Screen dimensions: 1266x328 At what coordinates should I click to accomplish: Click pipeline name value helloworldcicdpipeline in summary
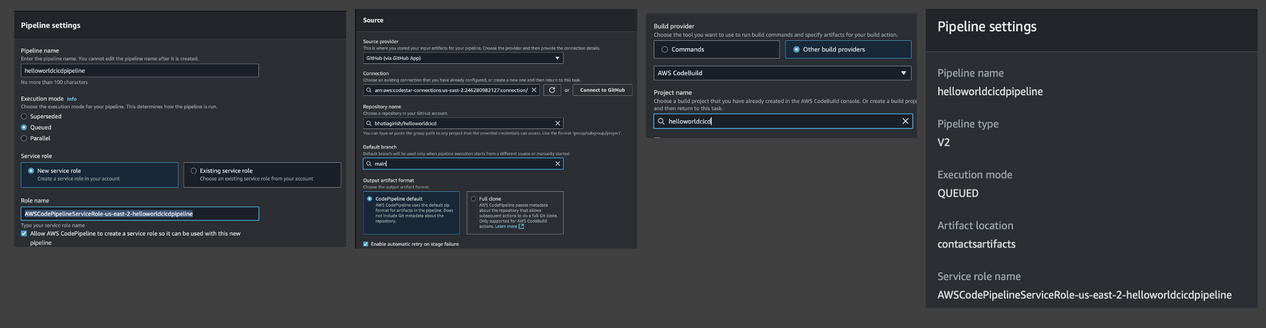point(990,92)
